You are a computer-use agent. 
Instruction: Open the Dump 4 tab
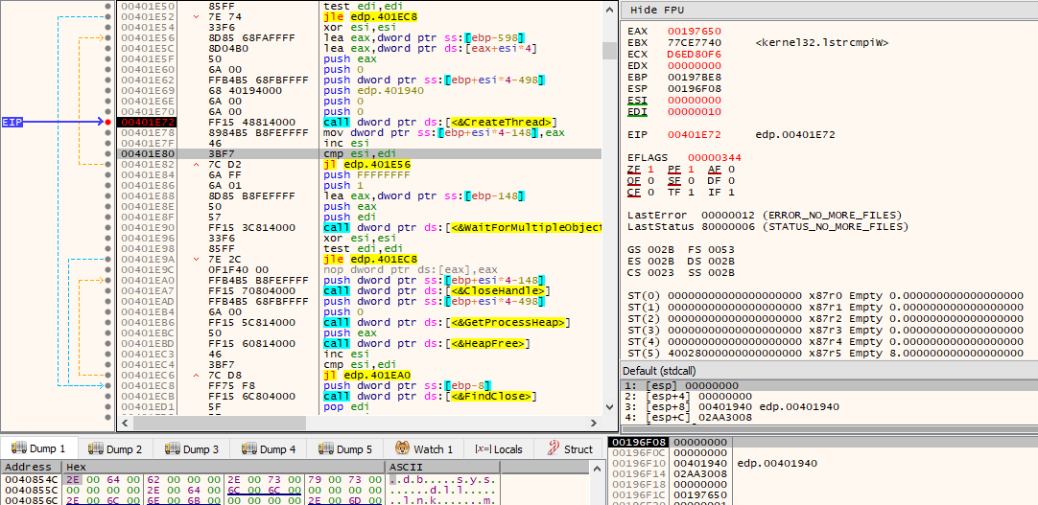[x=268, y=448]
